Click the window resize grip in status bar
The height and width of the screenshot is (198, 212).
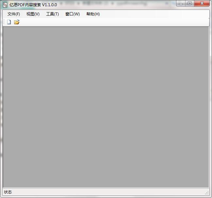(x=206, y=193)
